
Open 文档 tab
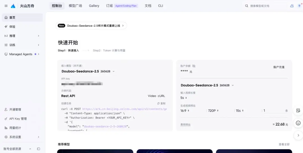[x=148, y=6]
